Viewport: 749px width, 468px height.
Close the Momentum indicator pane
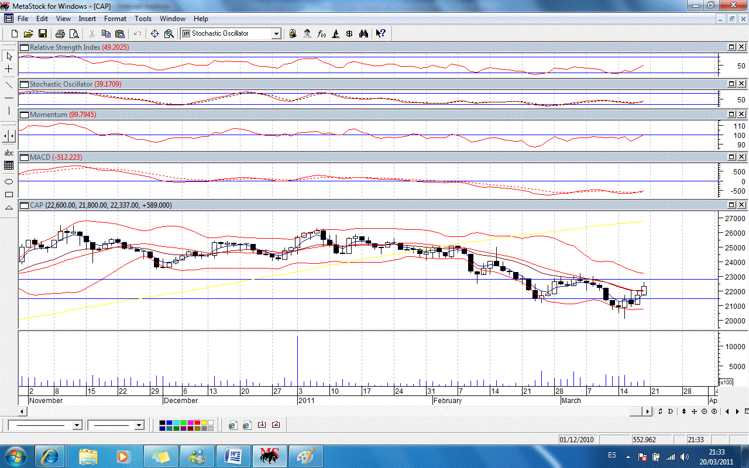click(741, 115)
